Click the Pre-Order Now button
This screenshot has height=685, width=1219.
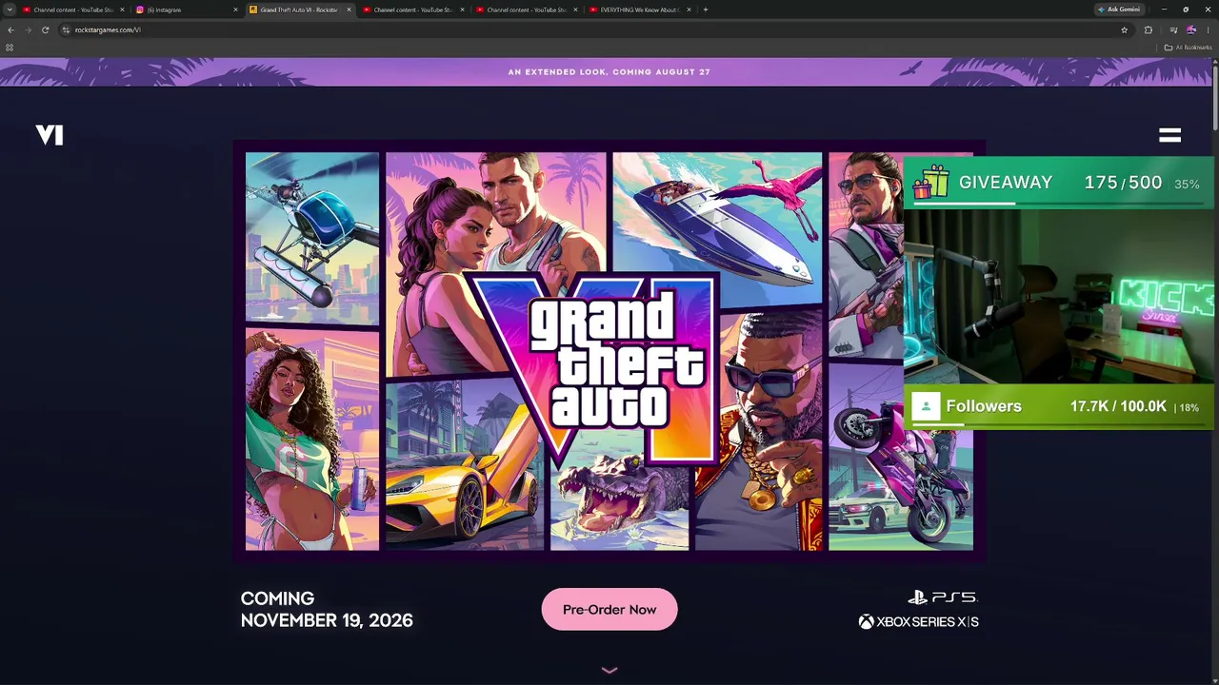609,610
